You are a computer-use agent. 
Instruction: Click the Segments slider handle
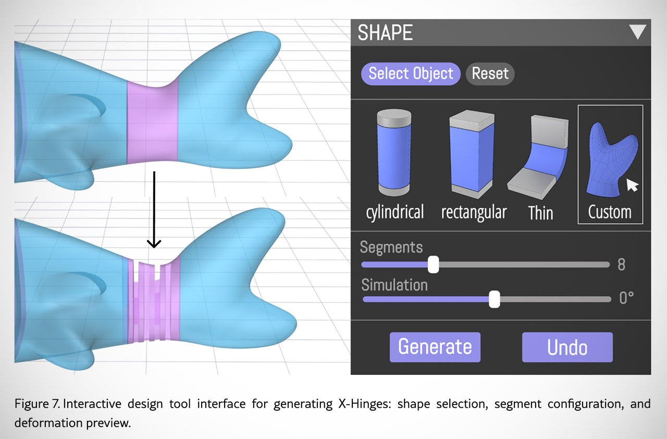click(x=433, y=264)
